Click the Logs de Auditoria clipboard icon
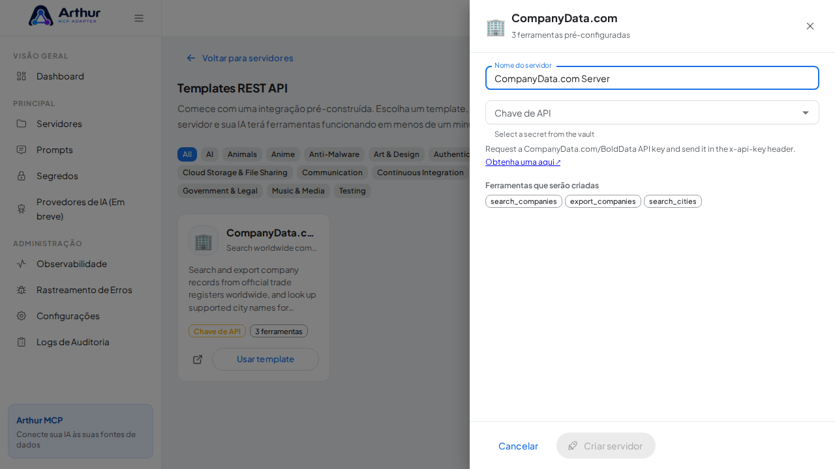This screenshot has width=835, height=469. [x=22, y=342]
